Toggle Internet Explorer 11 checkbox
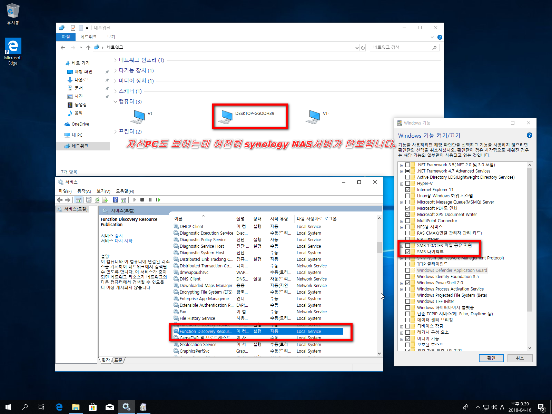 [x=408, y=190]
